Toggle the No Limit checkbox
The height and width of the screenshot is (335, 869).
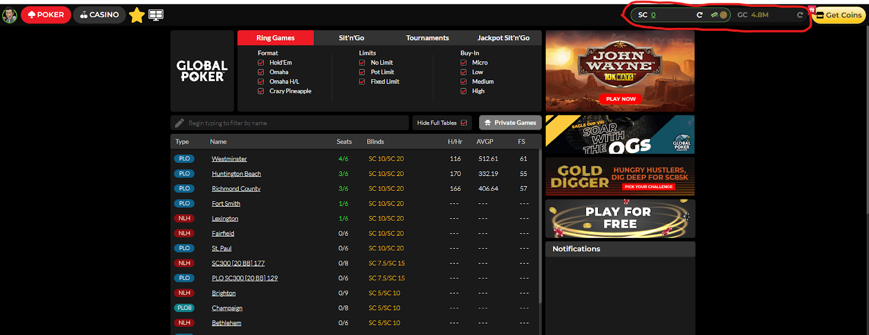(x=362, y=63)
